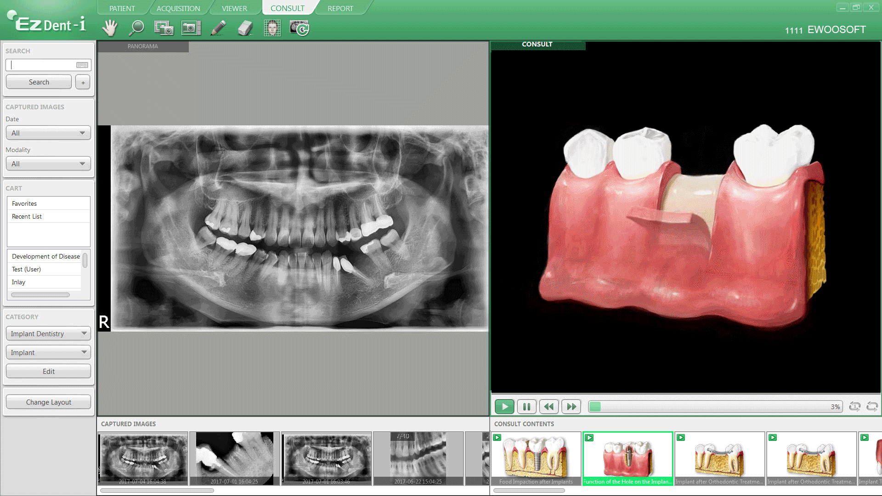Open the face grid simulation tool

pyautogui.click(x=272, y=28)
